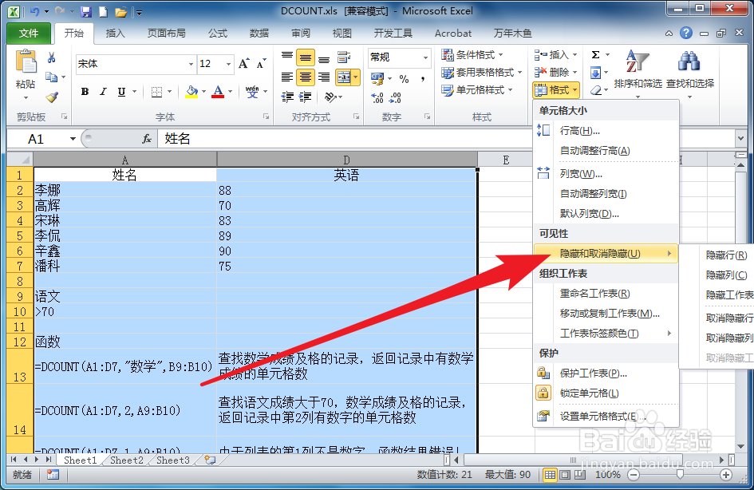Click the zoom slider handle
The image size is (754, 490).
pyautogui.click(x=680, y=475)
